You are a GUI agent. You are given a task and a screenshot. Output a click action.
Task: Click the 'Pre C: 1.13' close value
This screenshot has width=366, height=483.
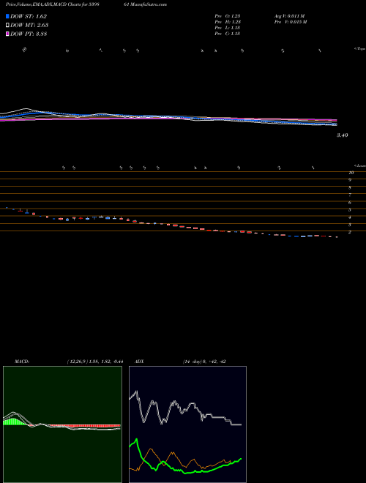click(227, 34)
